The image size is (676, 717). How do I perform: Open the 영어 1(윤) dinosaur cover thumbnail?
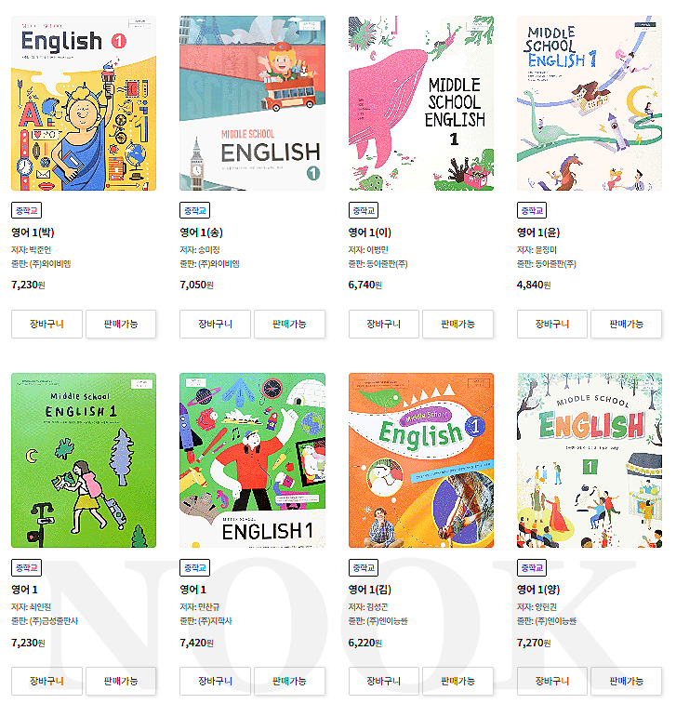pos(590,103)
